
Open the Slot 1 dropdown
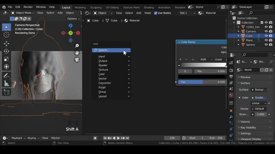click(x=187, y=13)
